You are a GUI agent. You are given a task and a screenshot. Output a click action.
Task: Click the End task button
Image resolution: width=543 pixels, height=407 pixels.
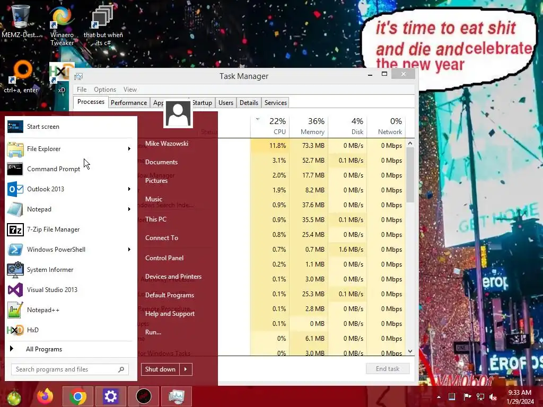[x=388, y=369]
